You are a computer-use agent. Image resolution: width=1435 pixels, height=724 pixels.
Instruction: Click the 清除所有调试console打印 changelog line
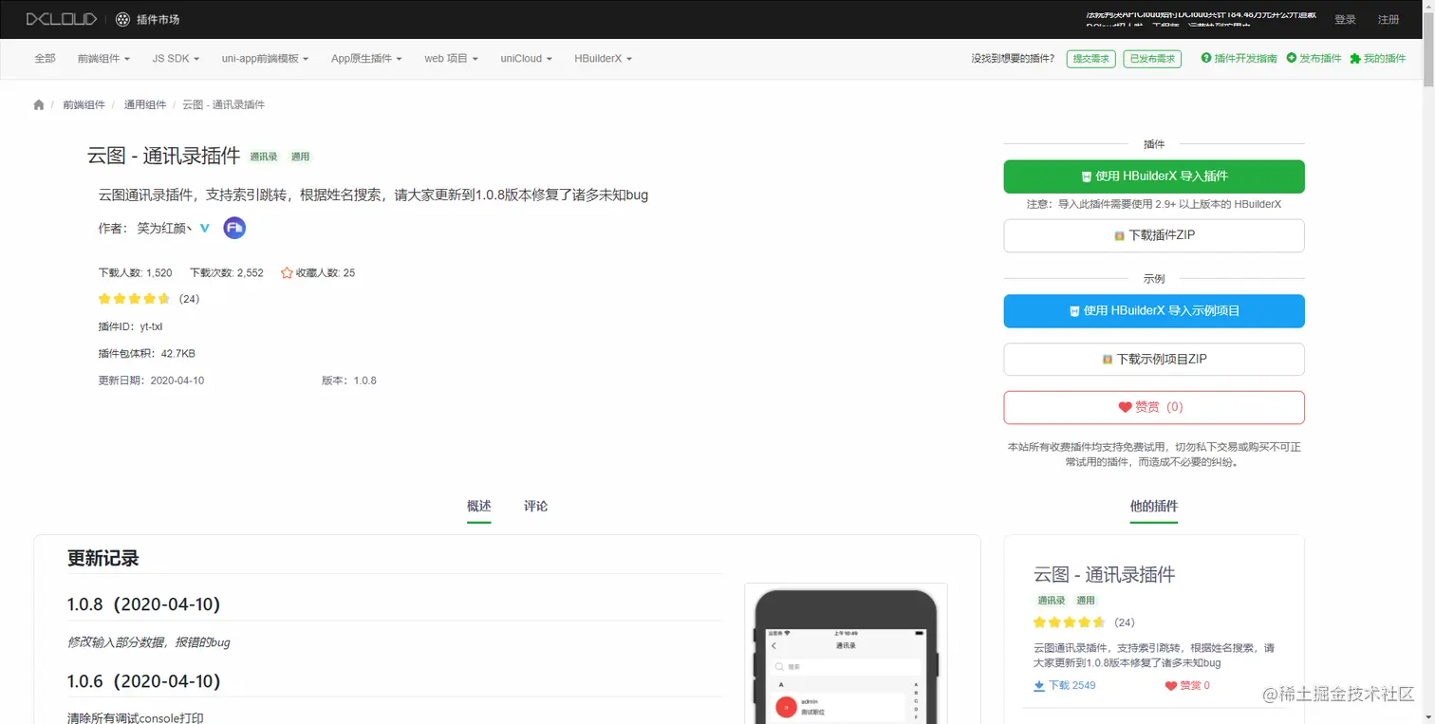(136, 718)
